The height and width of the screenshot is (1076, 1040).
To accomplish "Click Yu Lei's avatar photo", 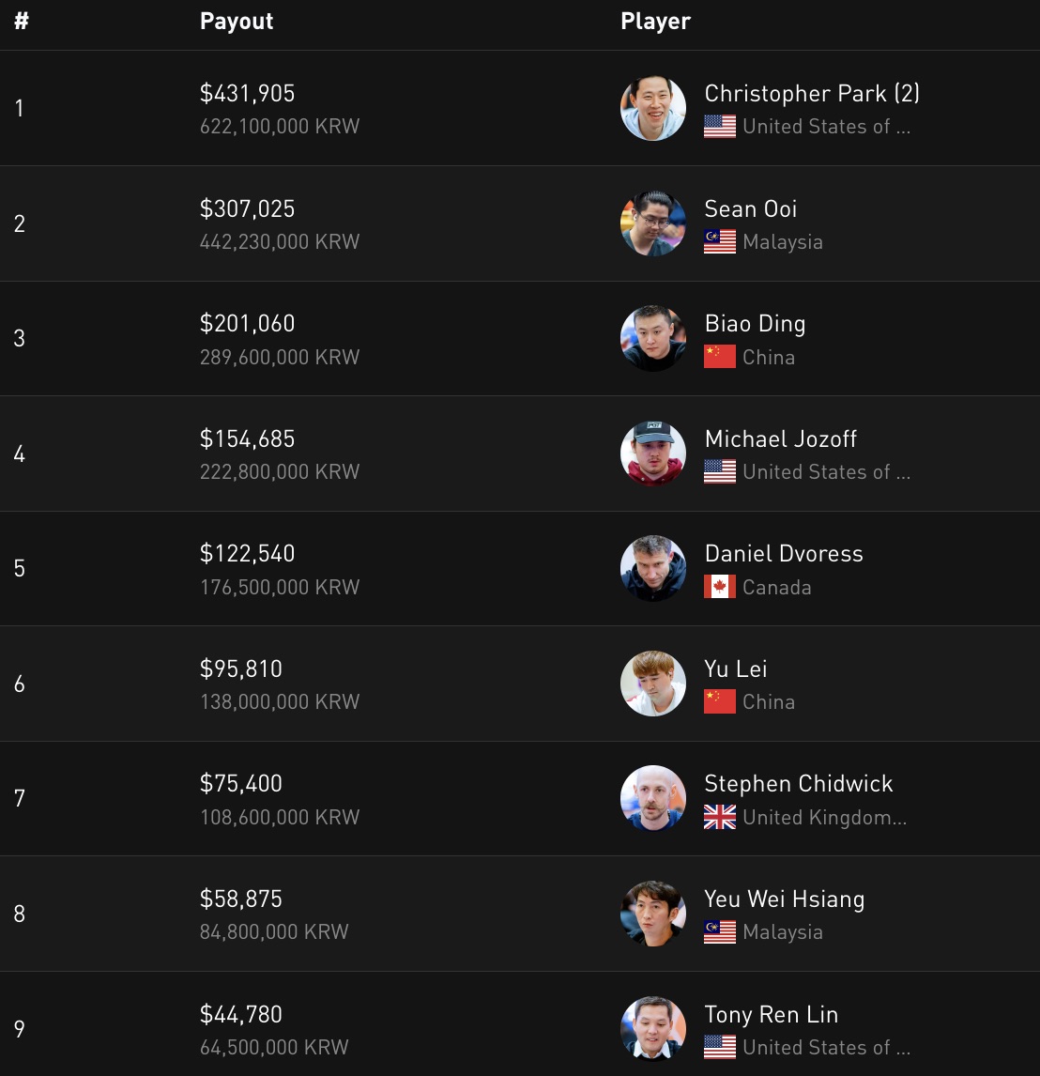I will pos(652,684).
